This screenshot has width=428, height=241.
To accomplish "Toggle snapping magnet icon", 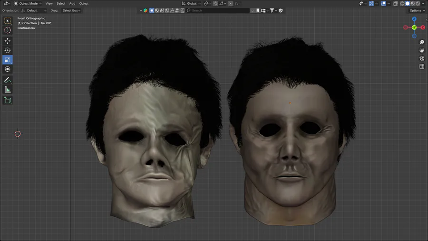I will click(215, 3).
